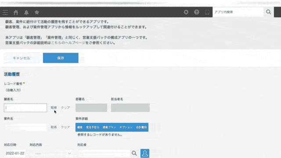Open notifications bell icon
This screenshot has height=158, width=281.
click(x=26, y=12)
